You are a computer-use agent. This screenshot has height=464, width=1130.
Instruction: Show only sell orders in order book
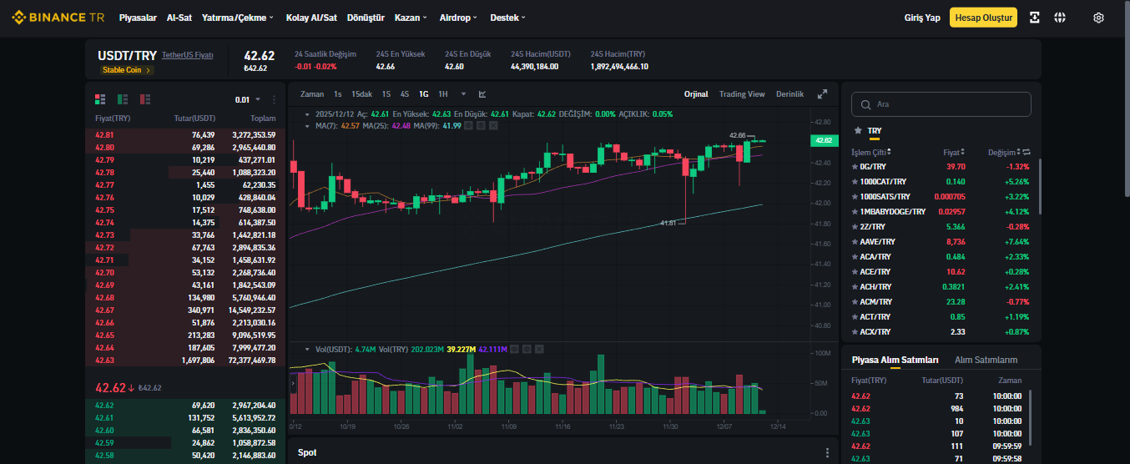(x=145, y=99)
